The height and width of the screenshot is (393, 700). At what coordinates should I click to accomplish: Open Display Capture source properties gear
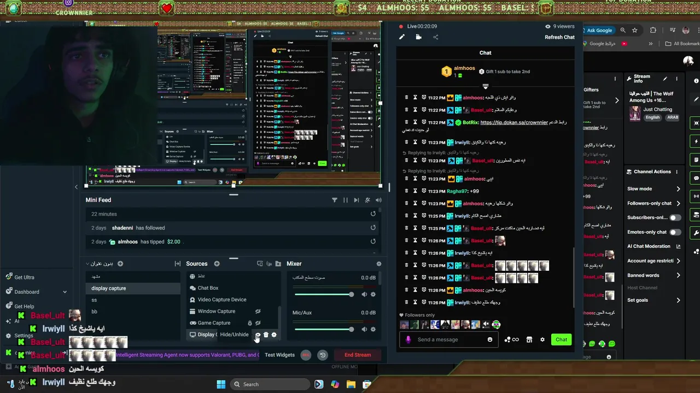274,335
